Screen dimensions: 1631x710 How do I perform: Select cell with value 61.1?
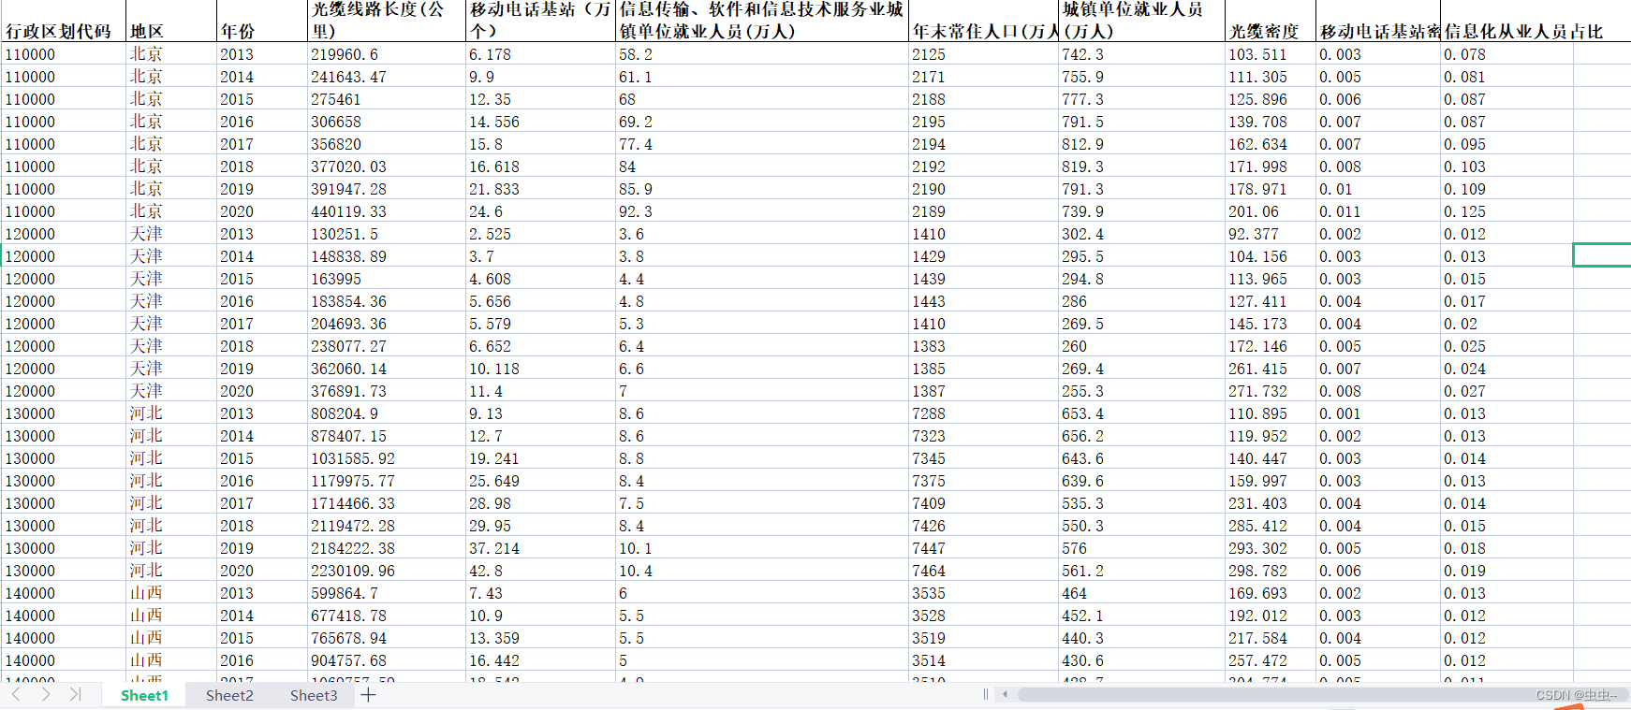pyautogui.click(x=762, y=77)
